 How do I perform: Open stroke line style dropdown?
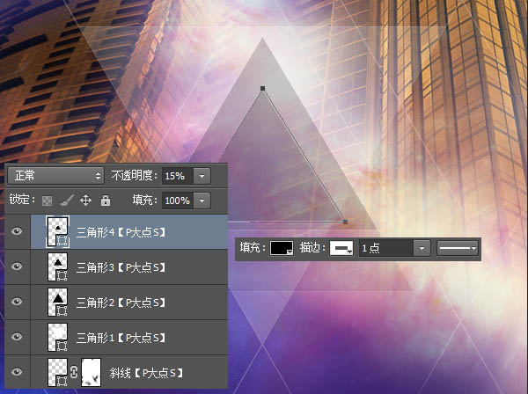pyautogui.click(x=458, y=248)
